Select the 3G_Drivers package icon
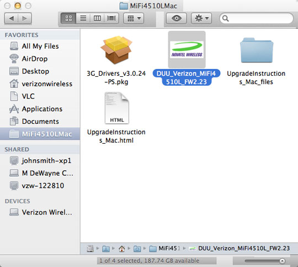Image resolution: width=298 pixels, height=267 pixels. [116, 50]
